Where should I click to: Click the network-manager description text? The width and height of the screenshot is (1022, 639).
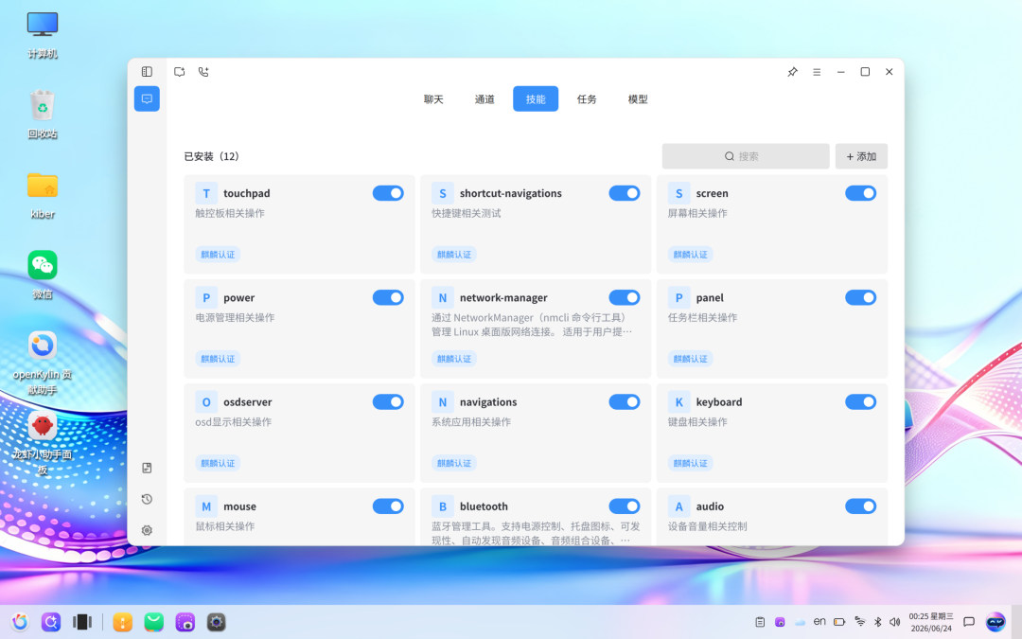[x=531, y=324]
